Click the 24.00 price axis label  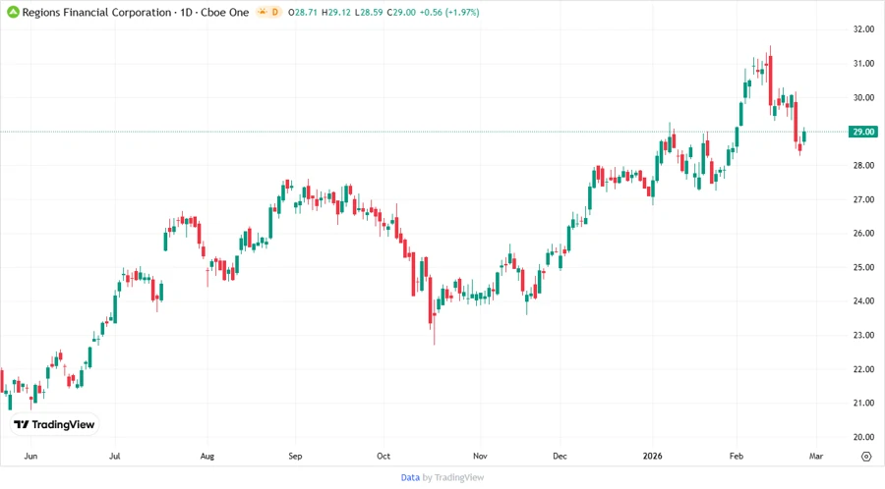863,301
